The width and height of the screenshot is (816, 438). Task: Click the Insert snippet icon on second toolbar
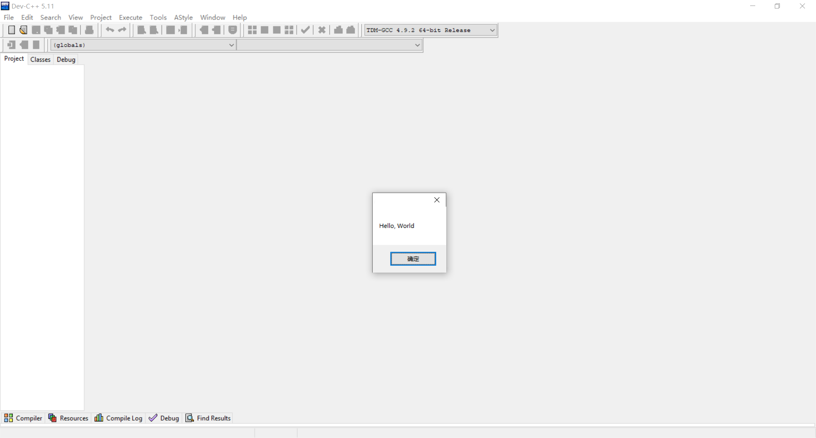(x=11, y=45)
